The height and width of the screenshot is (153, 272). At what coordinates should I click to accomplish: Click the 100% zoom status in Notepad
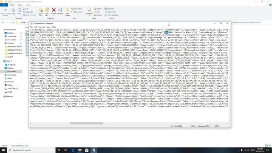[x=193, y=126]
